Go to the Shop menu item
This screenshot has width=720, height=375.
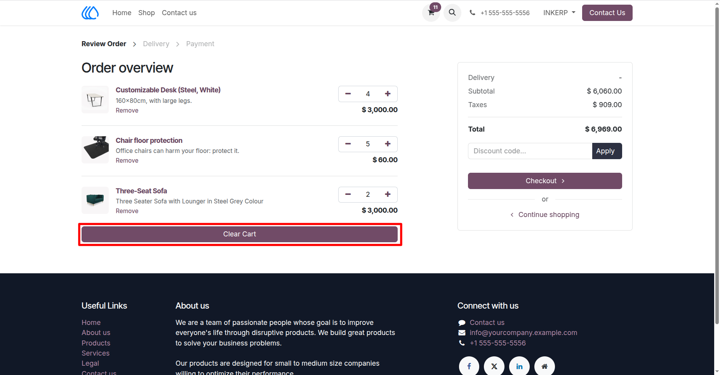coord(146,13)
